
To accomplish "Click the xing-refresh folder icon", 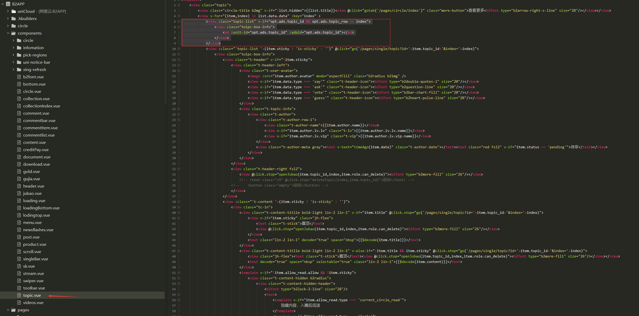I will coord(19,69).
